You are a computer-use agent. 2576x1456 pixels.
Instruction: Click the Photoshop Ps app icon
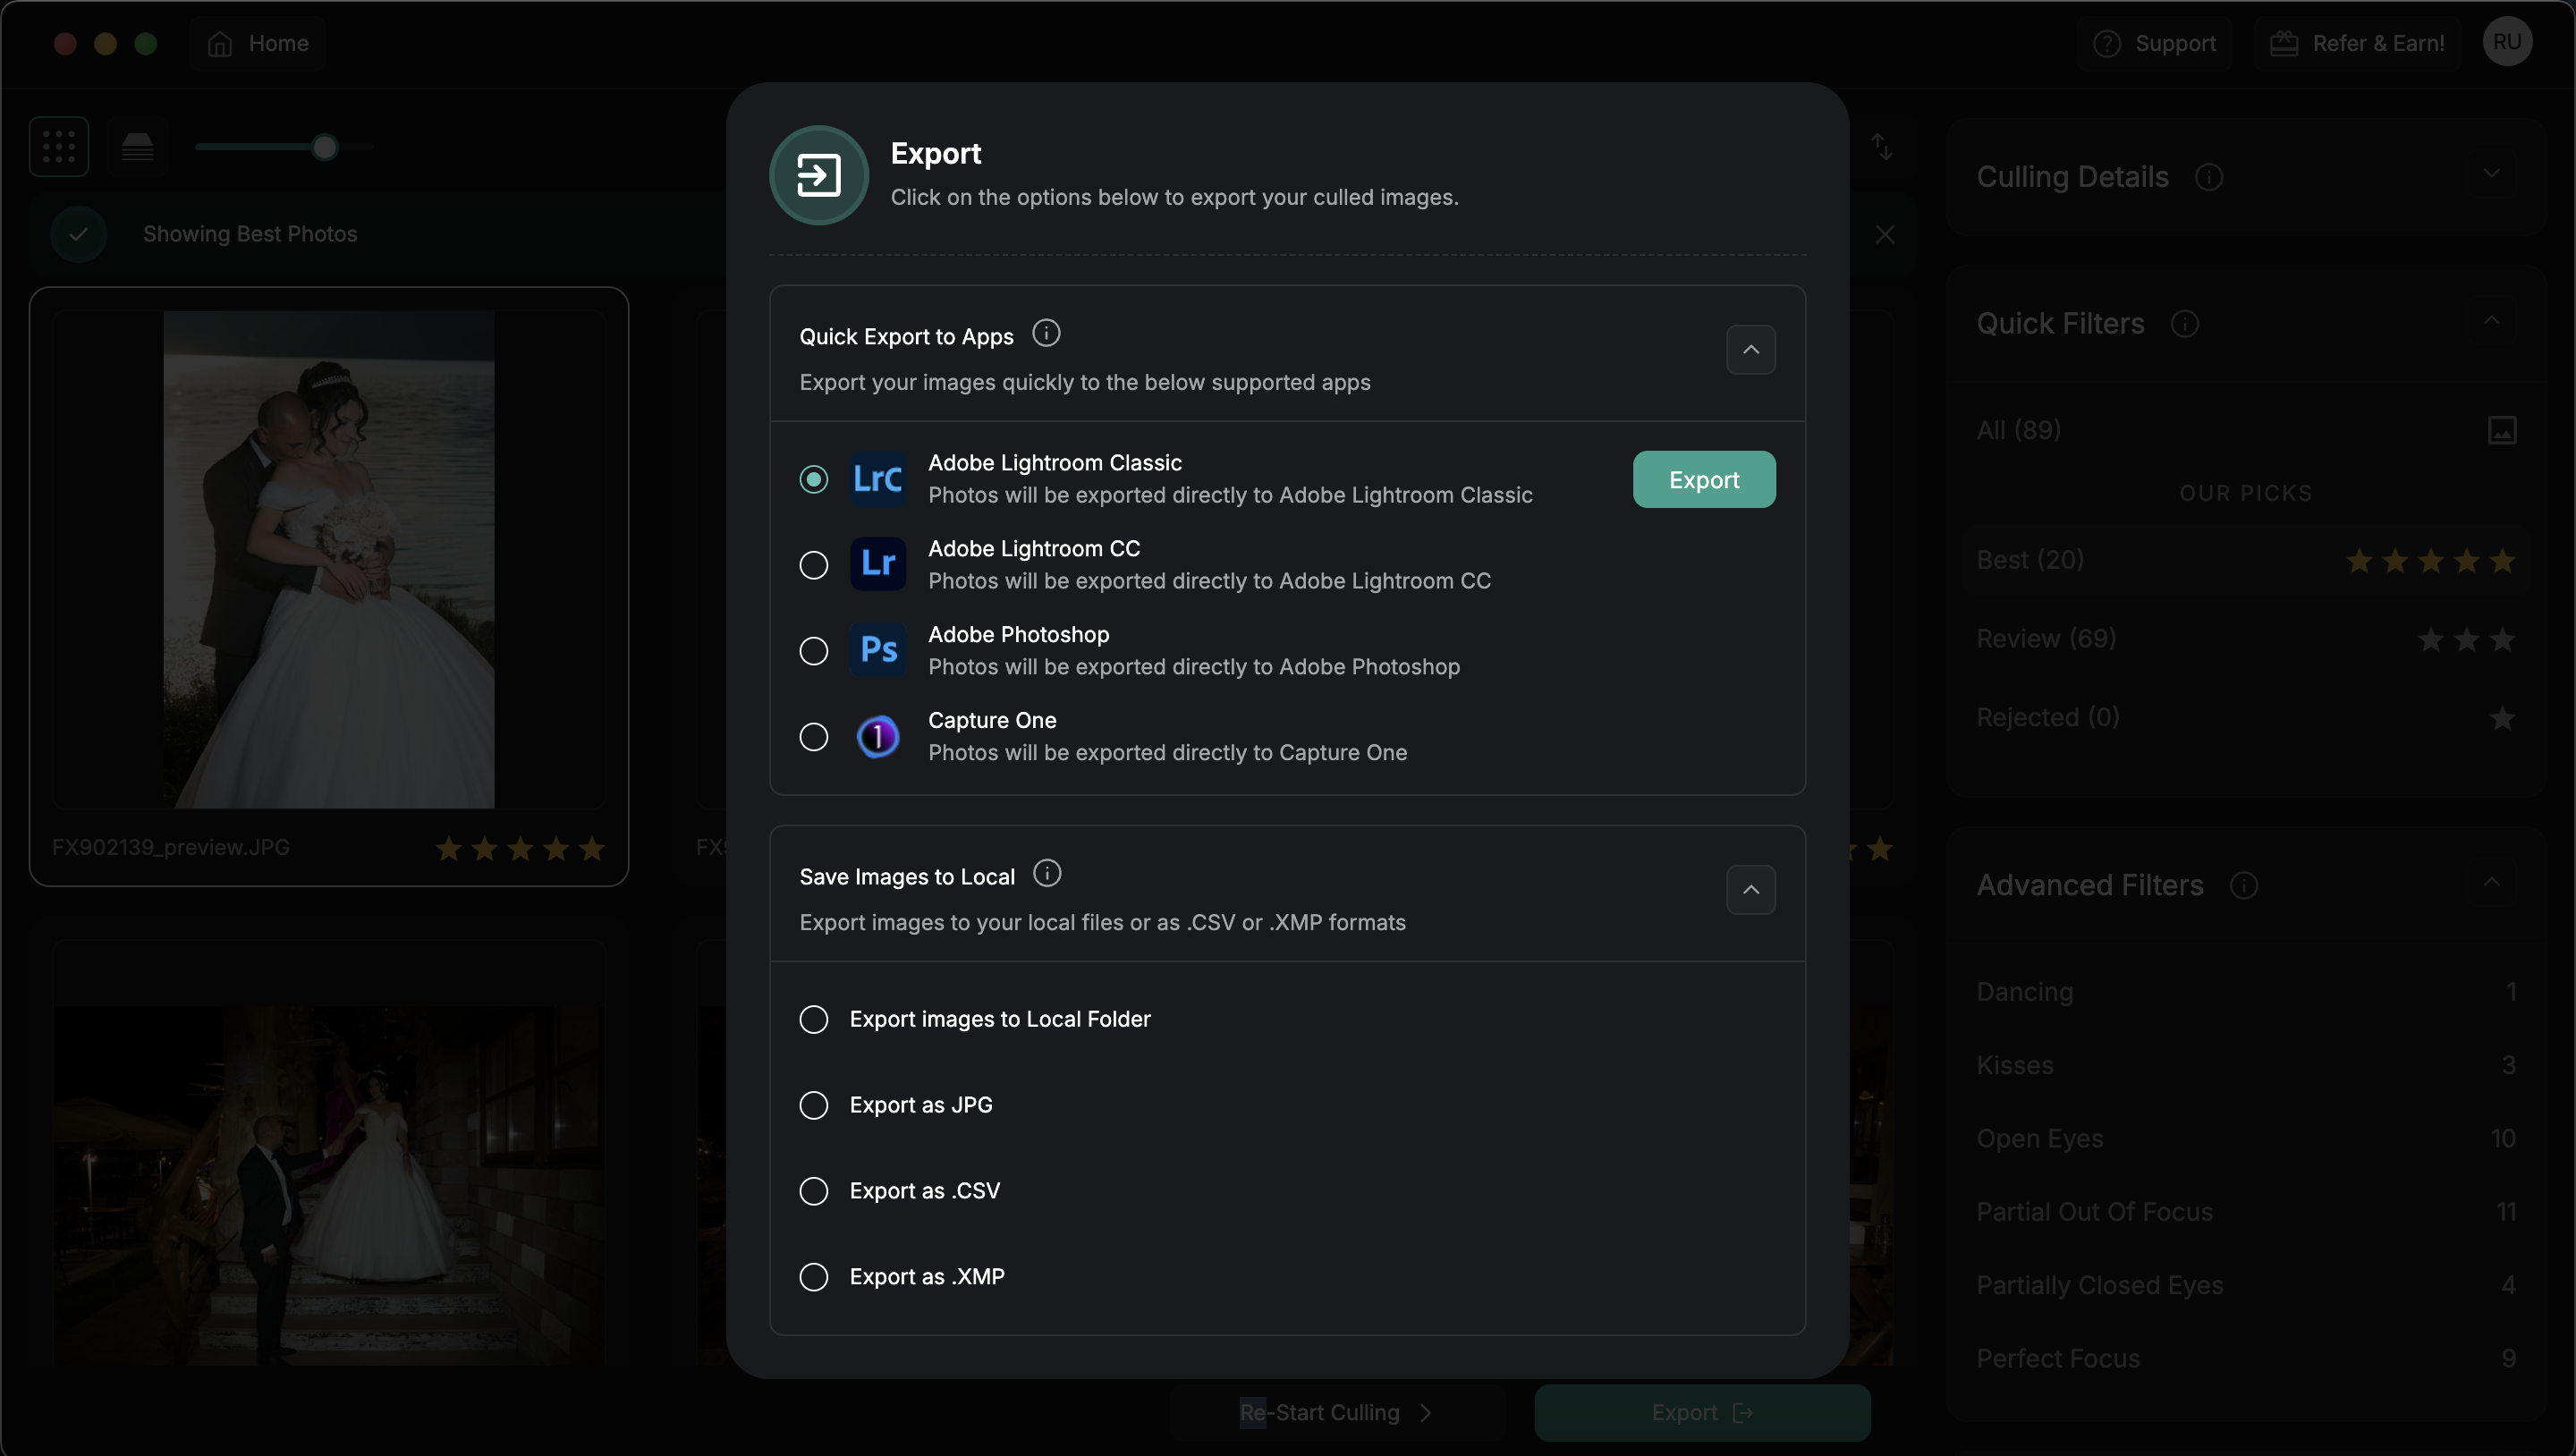click(878, 650)
